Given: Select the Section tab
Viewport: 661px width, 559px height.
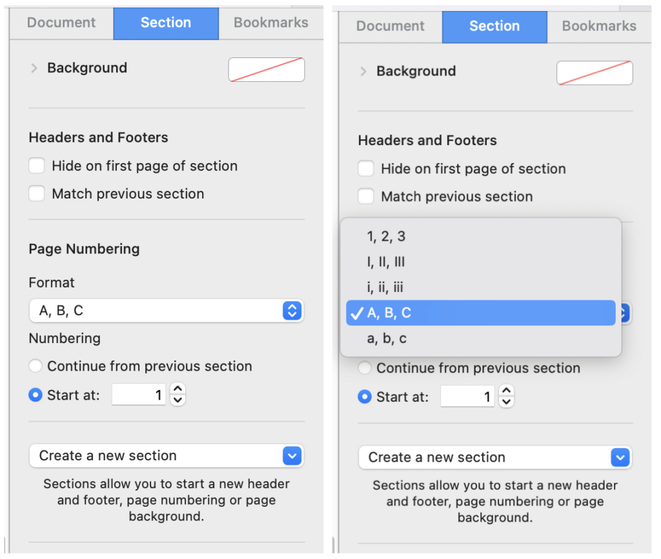Looking at the screenshot, I should click(166, 22).
